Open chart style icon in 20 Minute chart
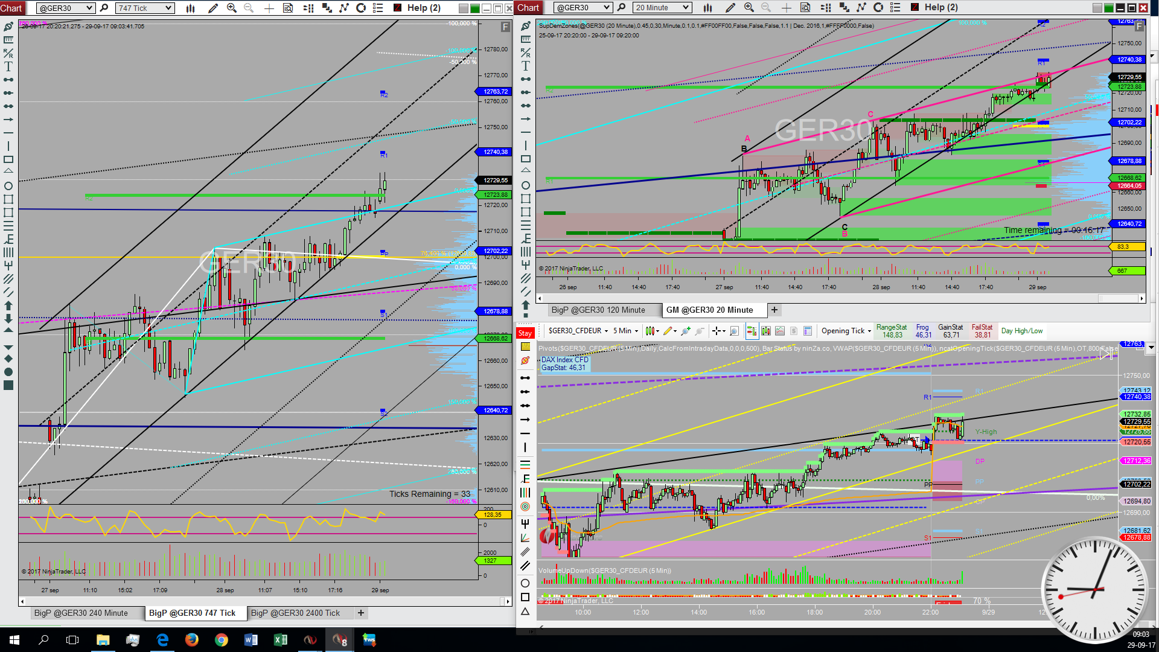This screenshot has width=1159, height=652. 707,8
